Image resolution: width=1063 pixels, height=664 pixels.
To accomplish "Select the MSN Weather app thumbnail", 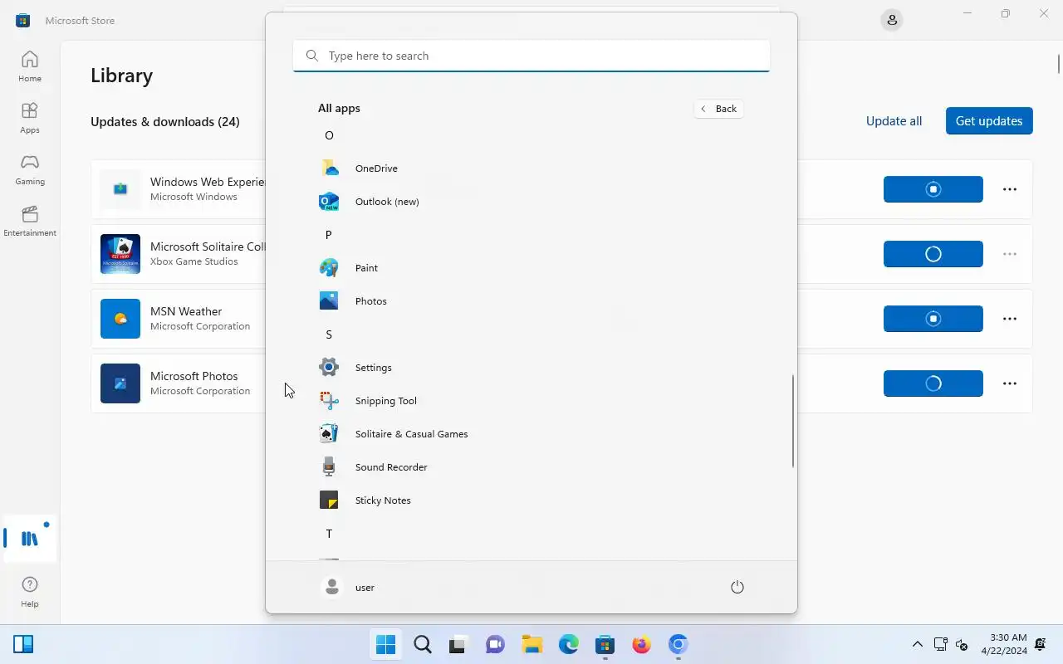I will (x=120, y=319).
